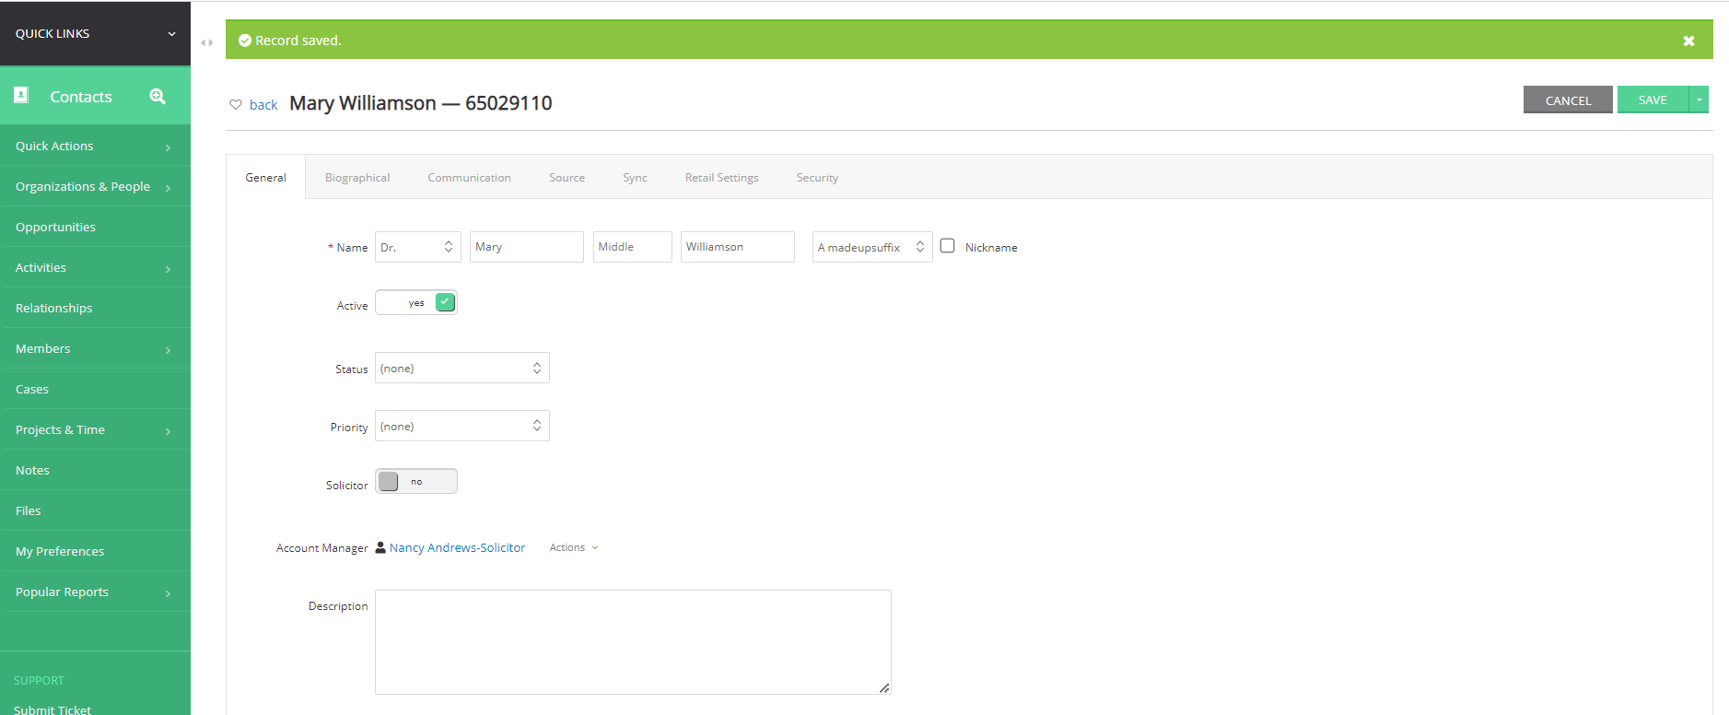Click the Contacts module header
The image size is (1729, 715).
[x=81, y=96]
